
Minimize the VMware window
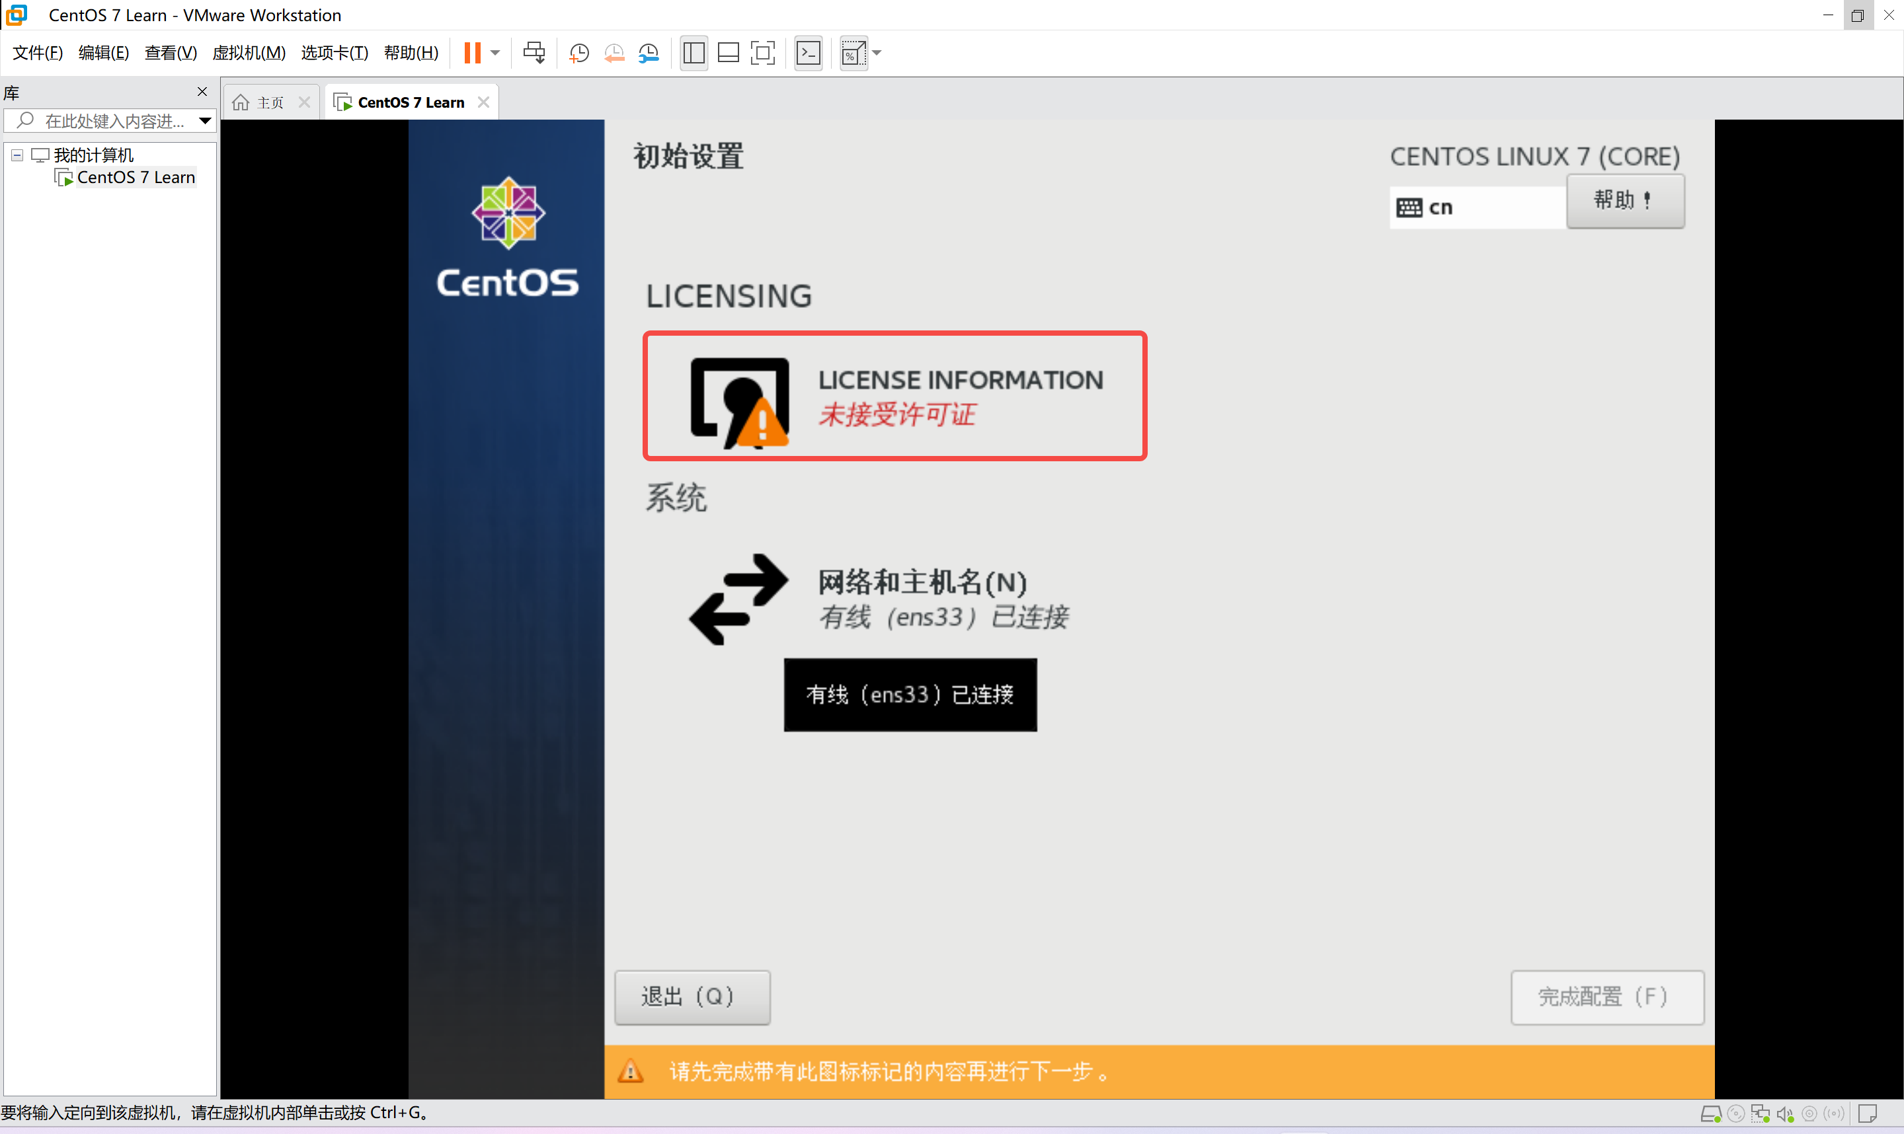point(1827,15)
